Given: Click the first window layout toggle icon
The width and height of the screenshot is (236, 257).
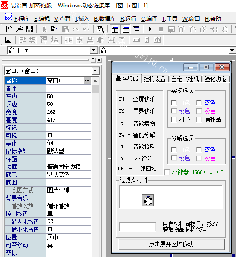Looking at the screenshot, I should click(115, 29).
